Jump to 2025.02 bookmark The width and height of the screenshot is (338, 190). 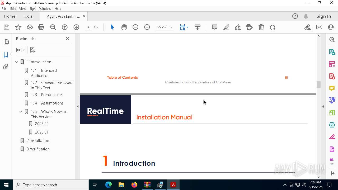[x=42, y=124]
